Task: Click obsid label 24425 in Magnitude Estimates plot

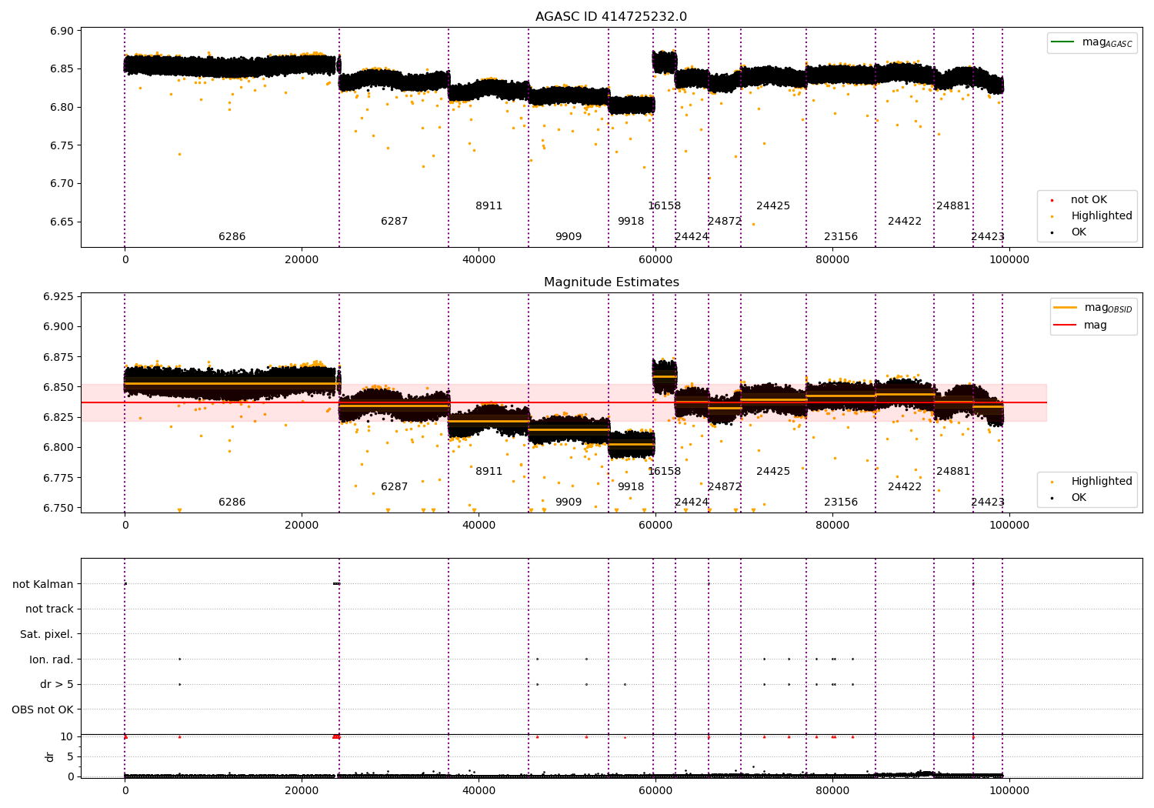Action: click(773, 472)
